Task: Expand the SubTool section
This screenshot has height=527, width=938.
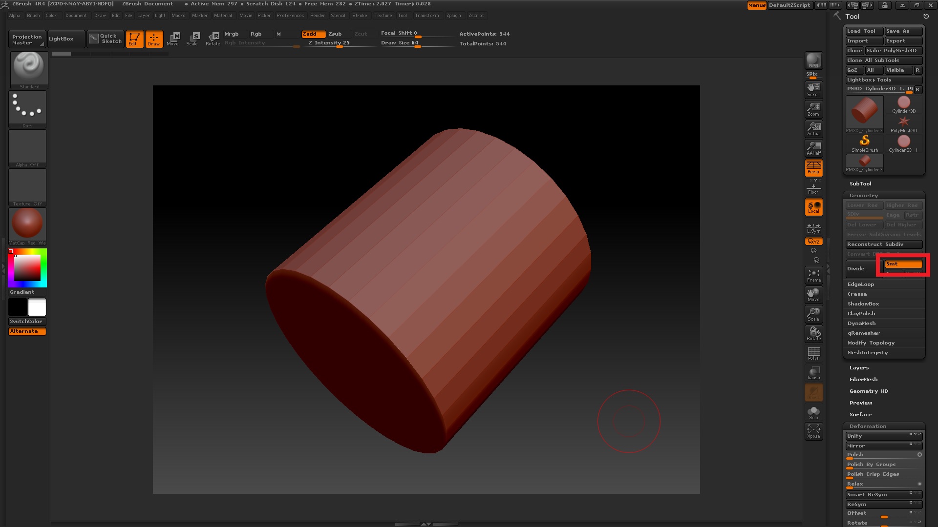Action: click(860, 184)
